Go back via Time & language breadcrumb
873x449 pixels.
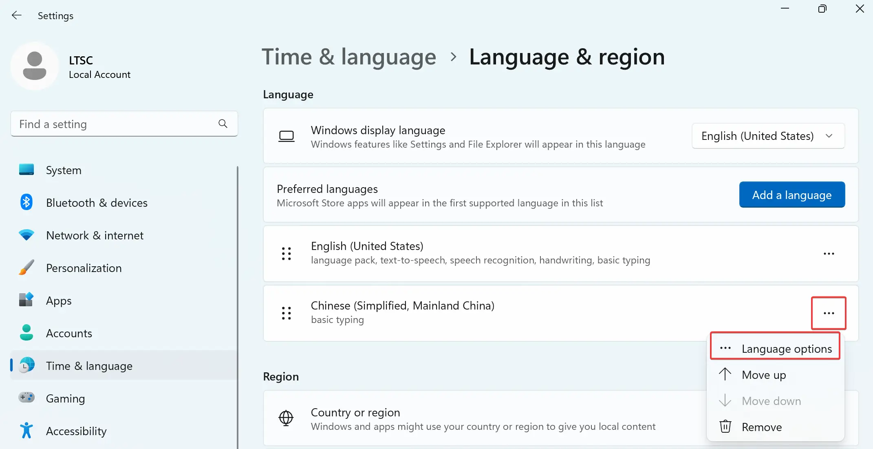348,57
